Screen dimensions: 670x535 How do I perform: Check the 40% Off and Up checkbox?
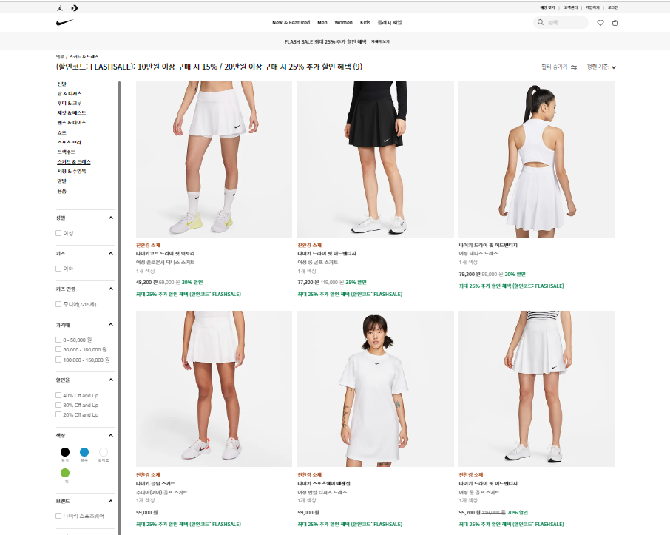[x=58, y=395]
